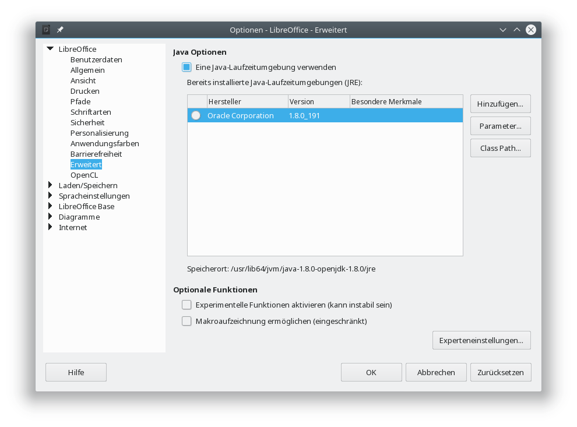Screen dimensions: 577x427
Task: Click the Spracheinstellungen tree label
Action: point(94,196)
